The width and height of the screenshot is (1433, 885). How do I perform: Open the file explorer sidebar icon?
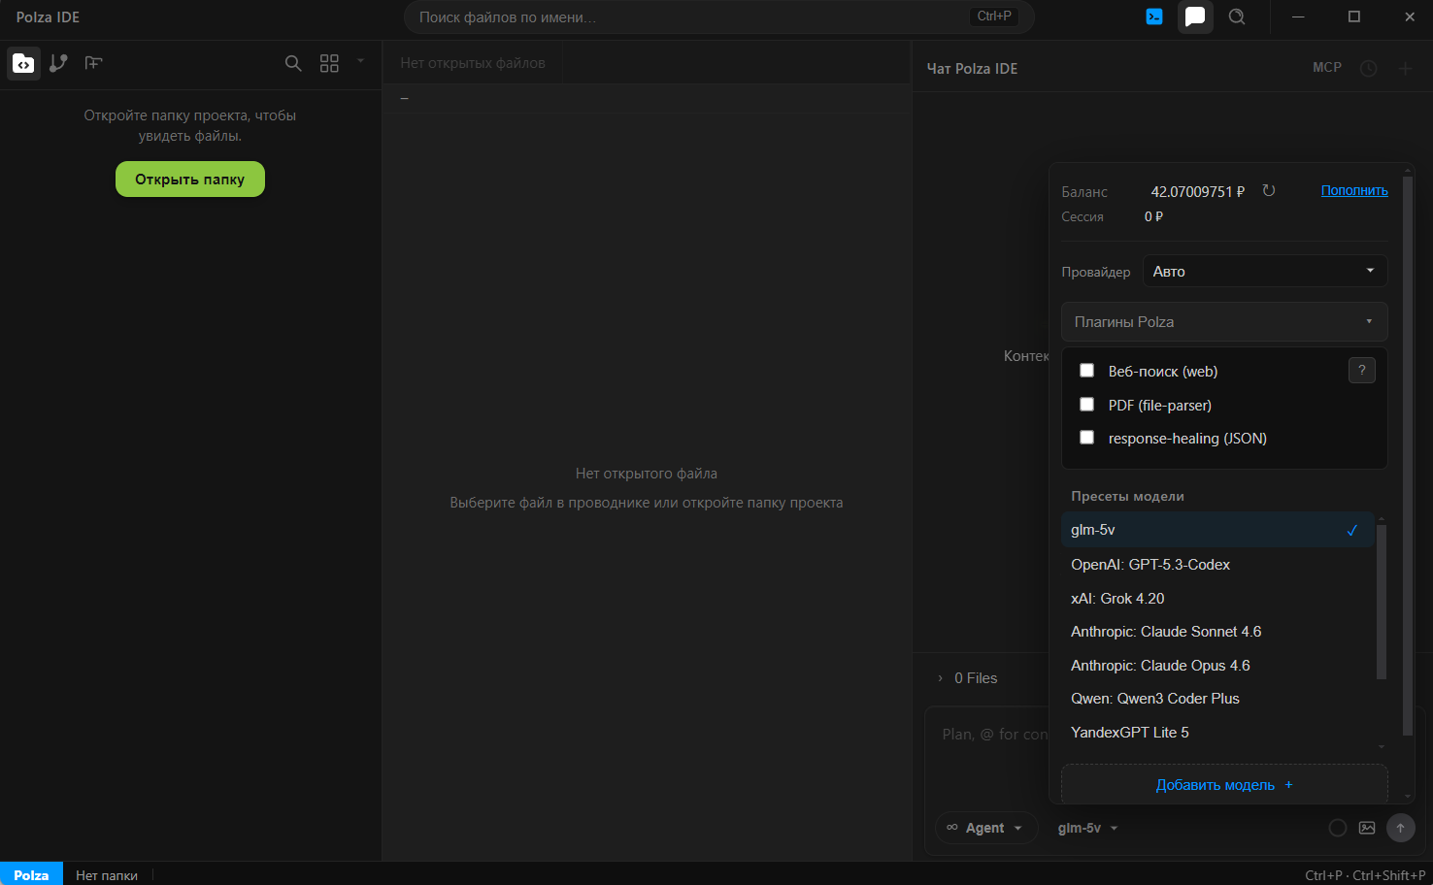coord(23,63)
